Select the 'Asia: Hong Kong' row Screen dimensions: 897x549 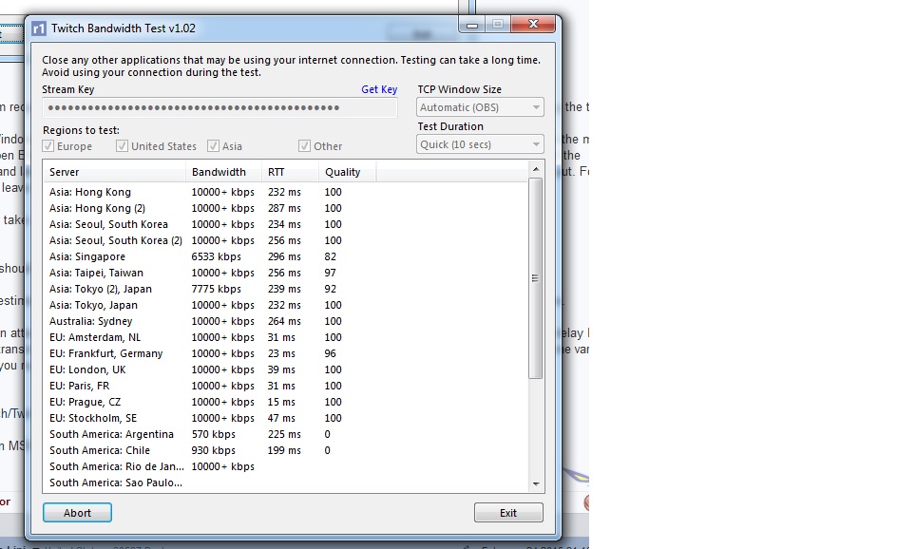pos(286,192)
